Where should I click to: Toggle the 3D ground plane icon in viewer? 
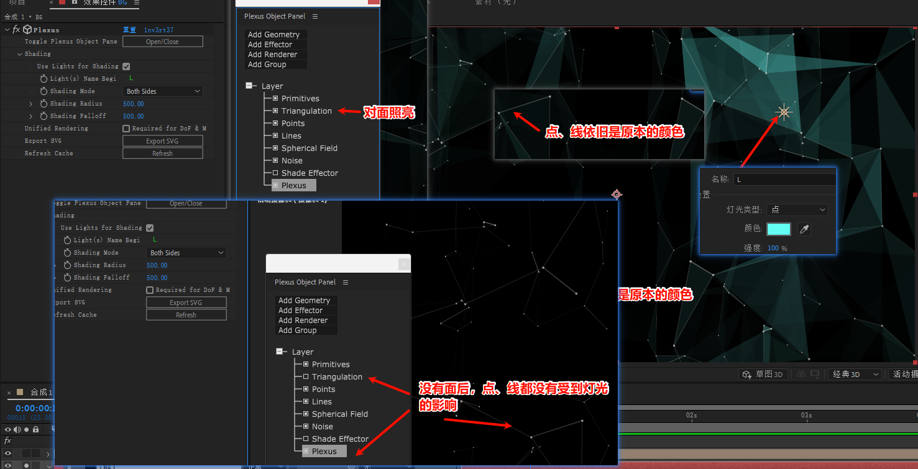click(801, 374)
